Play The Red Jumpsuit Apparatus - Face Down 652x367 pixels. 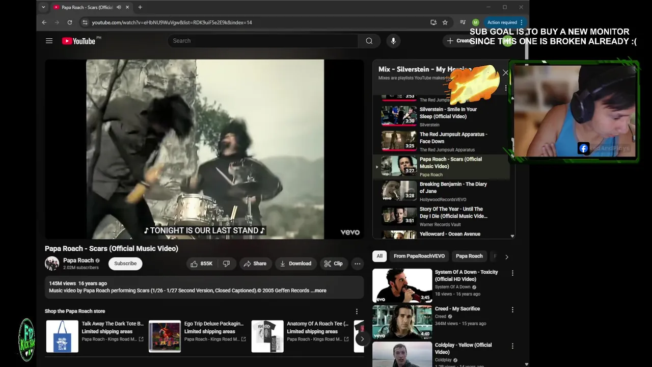441,141
